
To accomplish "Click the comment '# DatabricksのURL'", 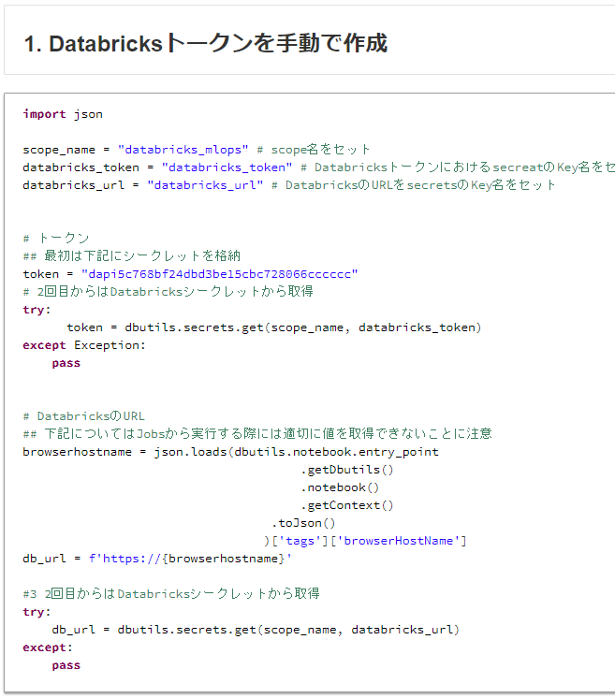I will [x=83, y=416].
